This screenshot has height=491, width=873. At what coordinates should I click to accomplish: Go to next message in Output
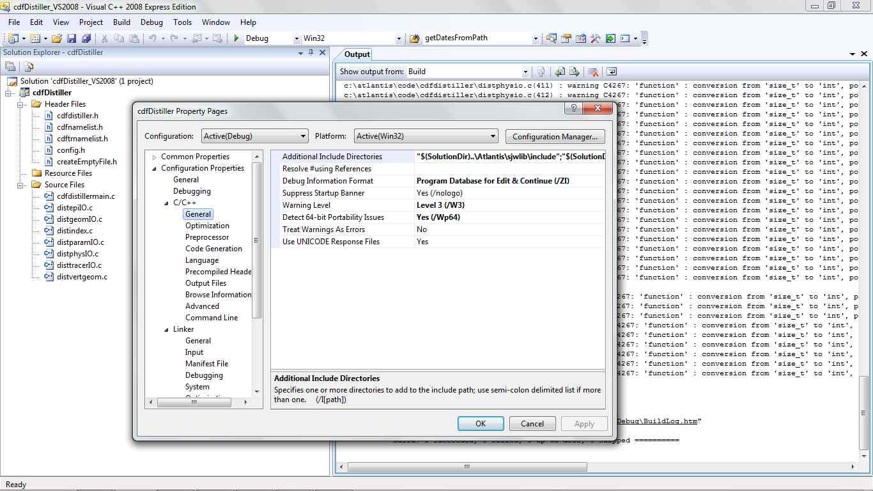(x=574, y=72)
